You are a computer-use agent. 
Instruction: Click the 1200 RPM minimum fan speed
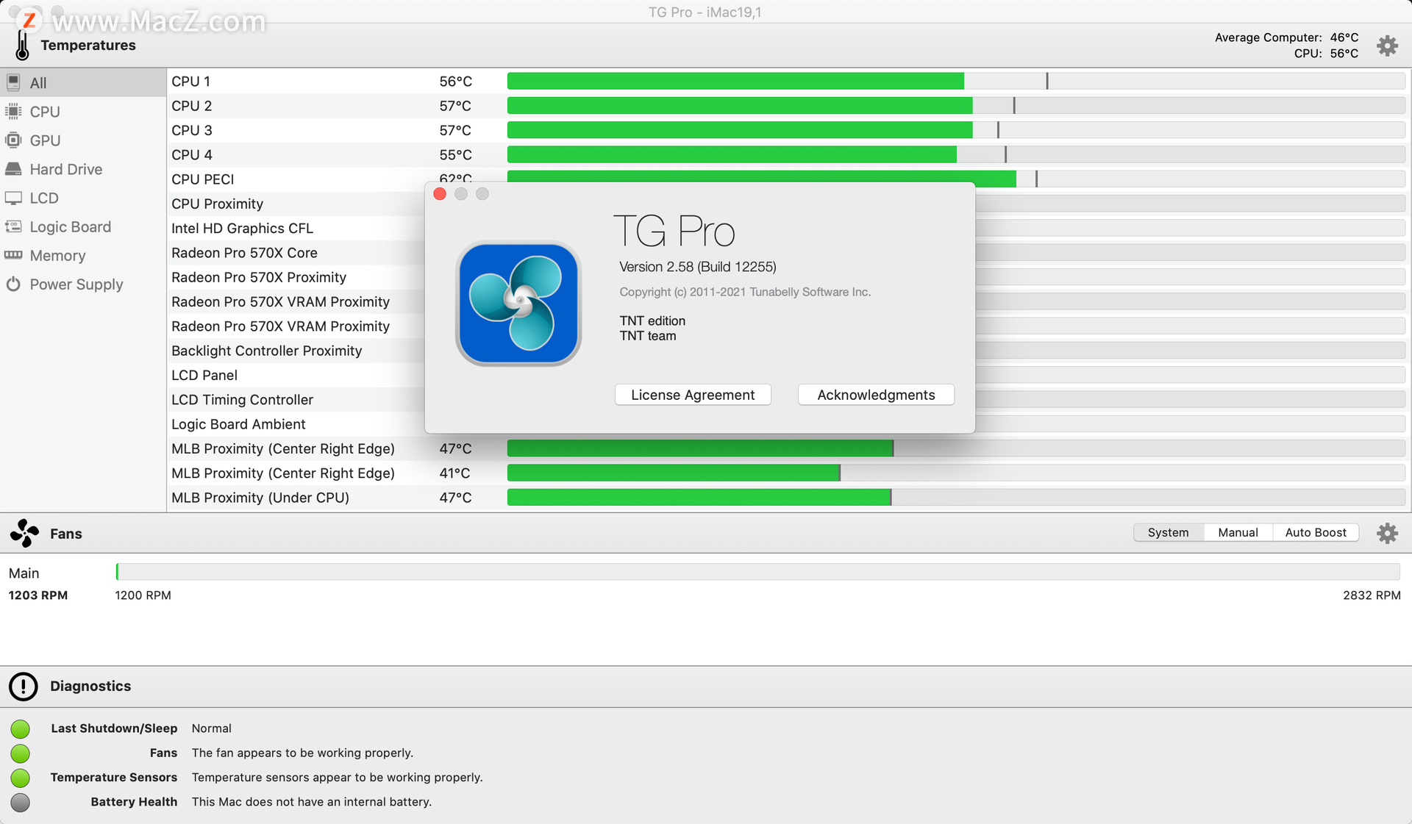click(143, 595)
